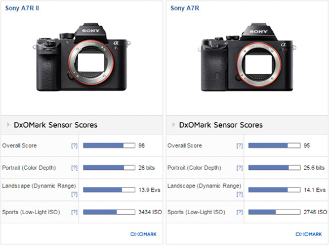Click DxOMark logo under Sony A7R card
329x245 pixels.
(x=309, y=234)
